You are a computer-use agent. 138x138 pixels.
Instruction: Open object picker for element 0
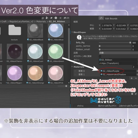[137, 71]
